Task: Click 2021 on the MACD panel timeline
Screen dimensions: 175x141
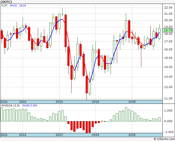Action: point(4,135)
